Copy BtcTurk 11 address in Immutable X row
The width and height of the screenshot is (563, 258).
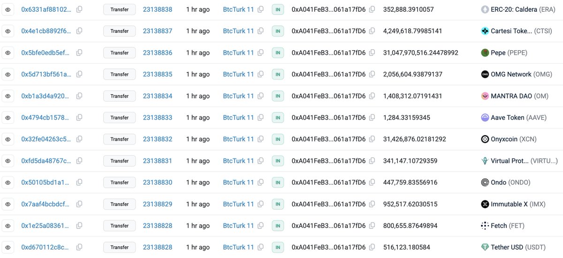260,204
